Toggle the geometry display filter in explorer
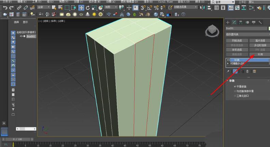Screen dimensions: 270x147 (x=13, y=33)
